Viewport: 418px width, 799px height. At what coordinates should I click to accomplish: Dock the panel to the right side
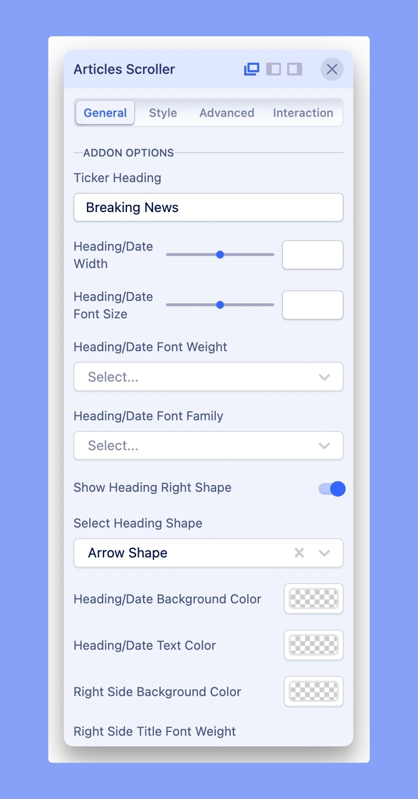click(x=294, y=69)
